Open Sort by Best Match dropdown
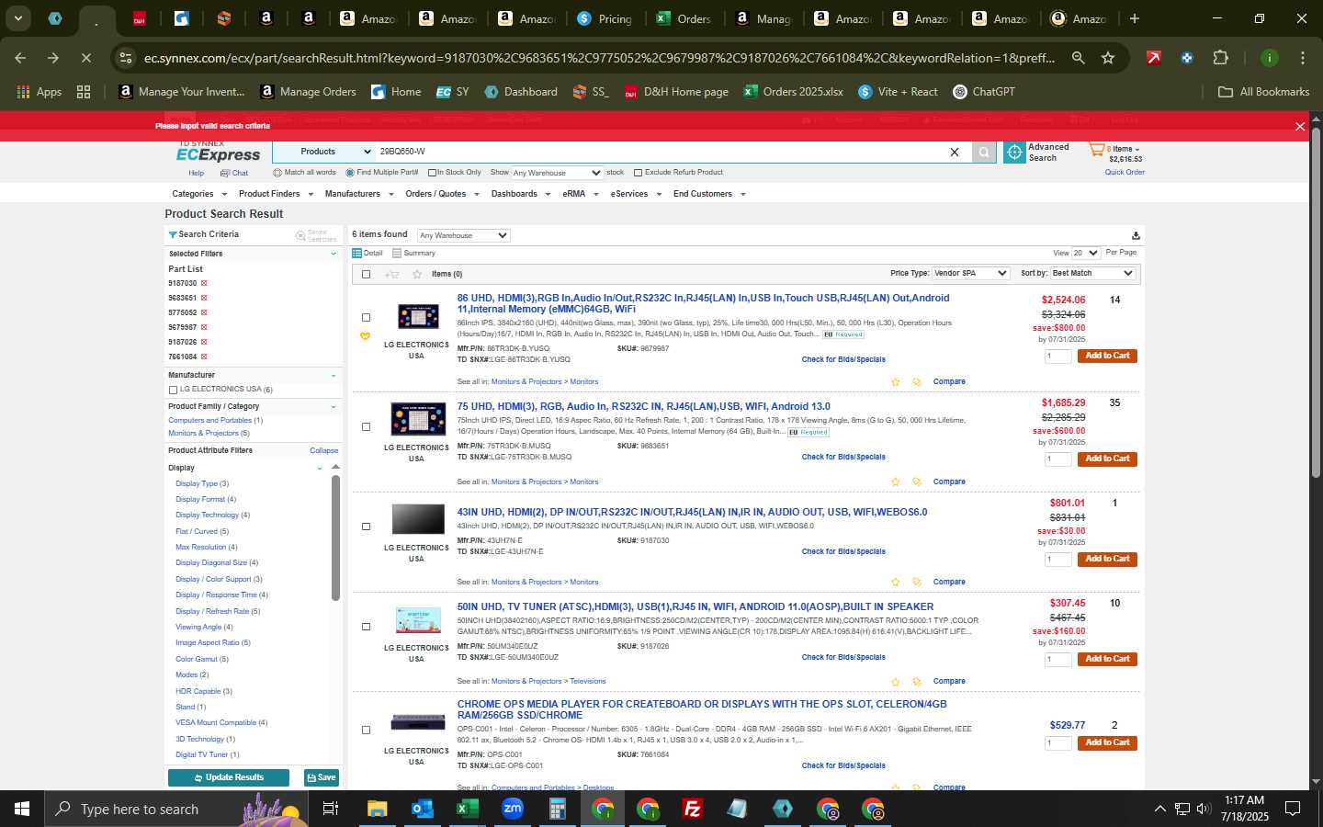Image resolution: width=1323 pixels, height=827 pixels. (1092, 273)
